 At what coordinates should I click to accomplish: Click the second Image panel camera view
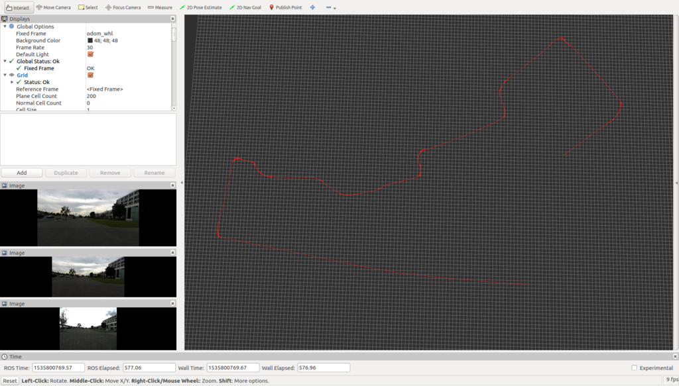click(x=88, y=277)
